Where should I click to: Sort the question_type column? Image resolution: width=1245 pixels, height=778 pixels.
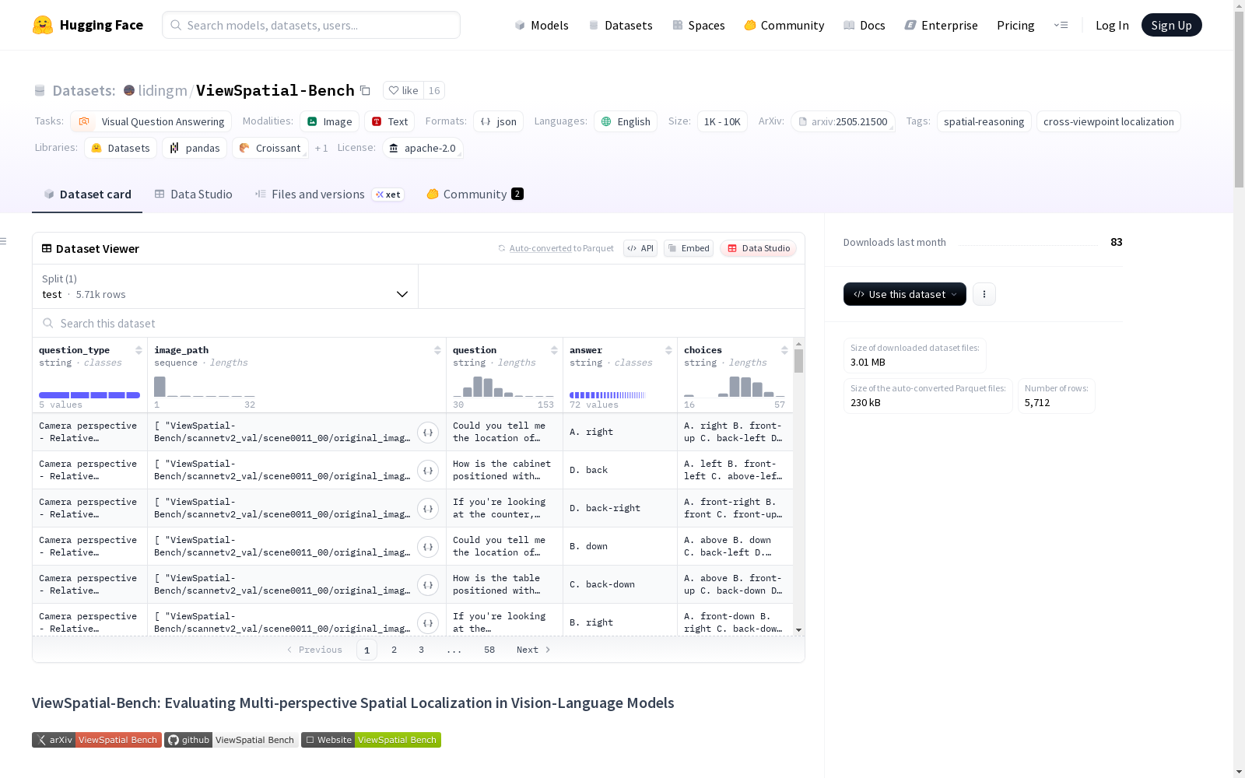[139, 350]
